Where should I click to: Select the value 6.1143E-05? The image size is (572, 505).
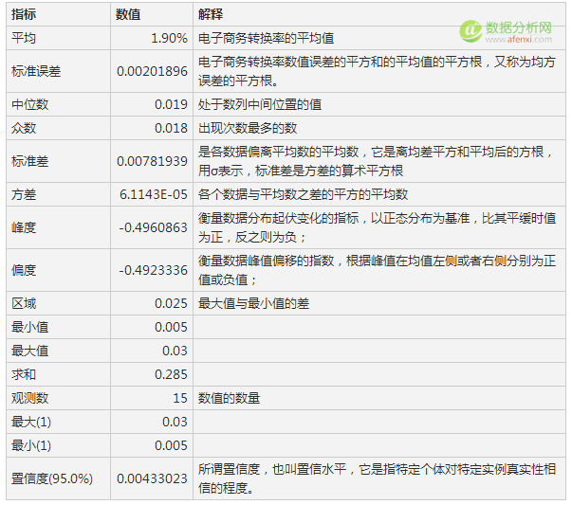click(x=154, y=194)
